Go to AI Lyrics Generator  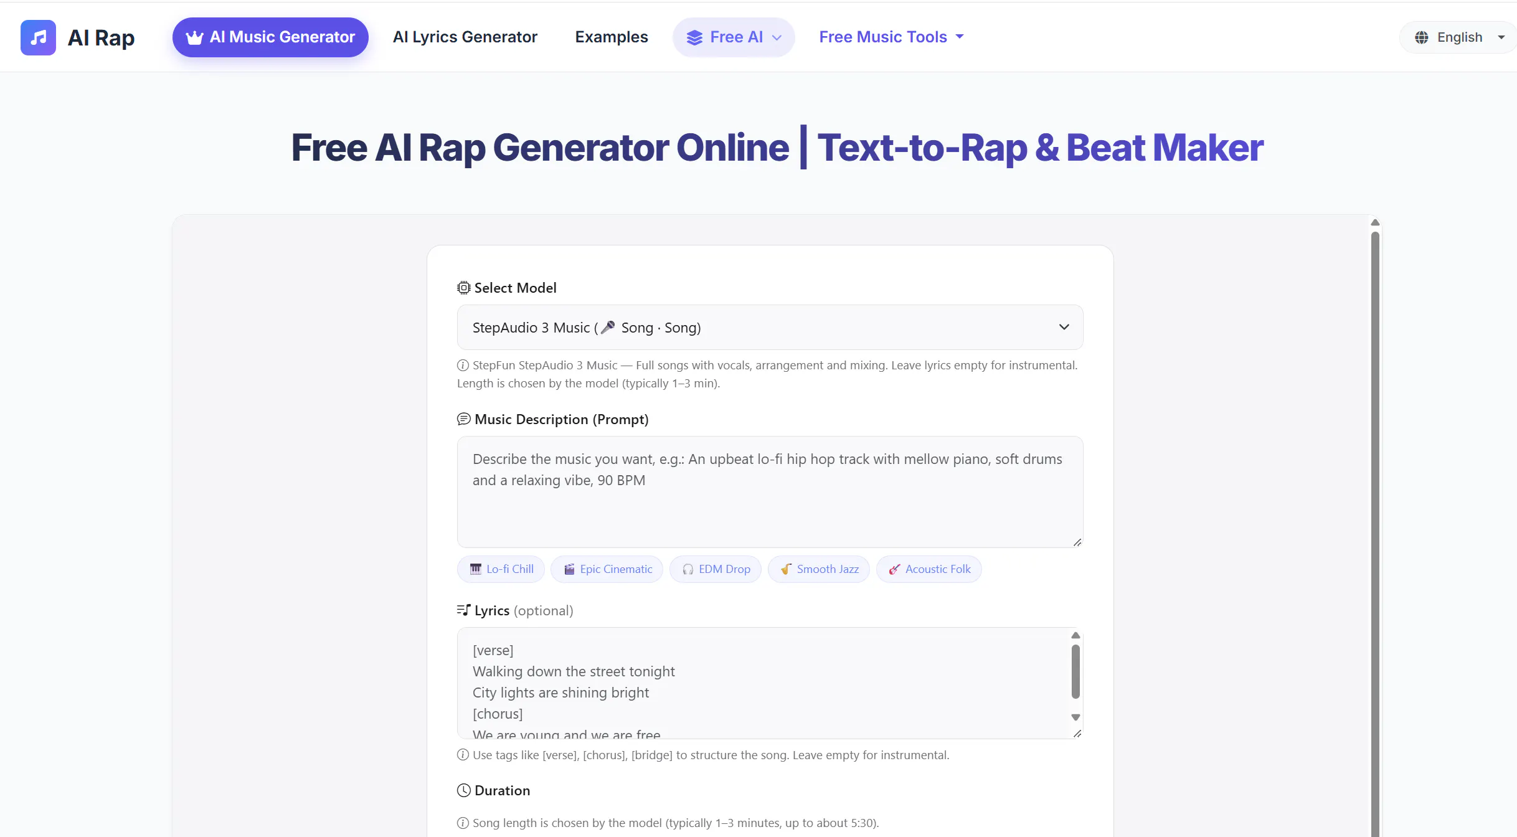[465, 37]
